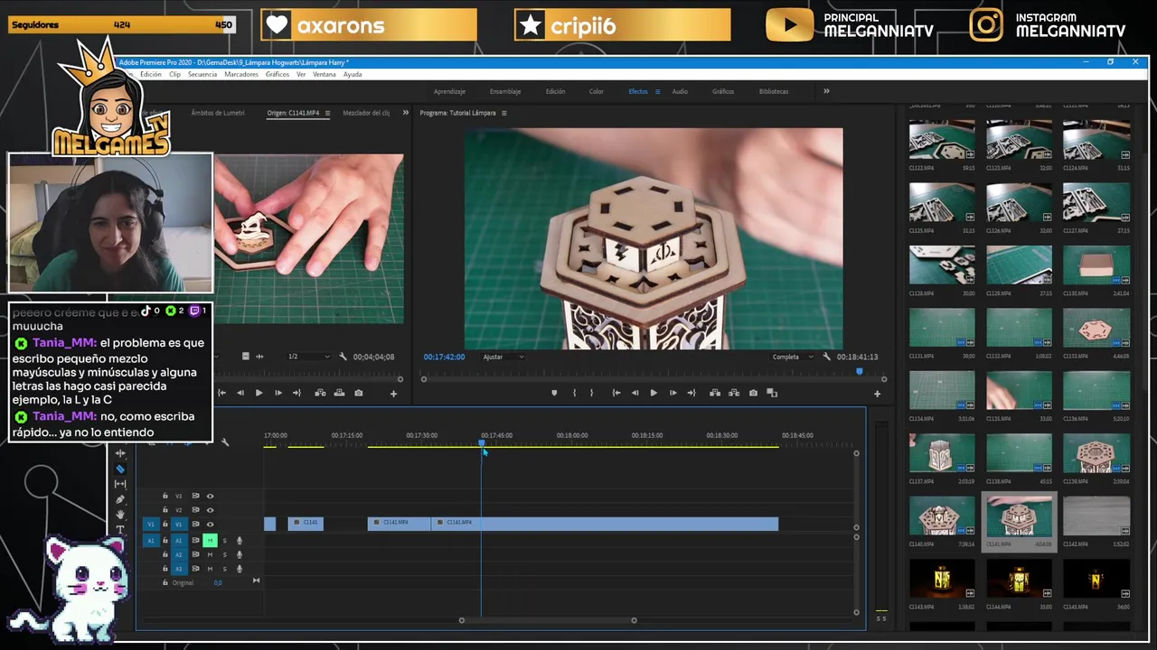Step back one frame in source monitor
The height and width of the screenshot is (650, 1157).
240,393
